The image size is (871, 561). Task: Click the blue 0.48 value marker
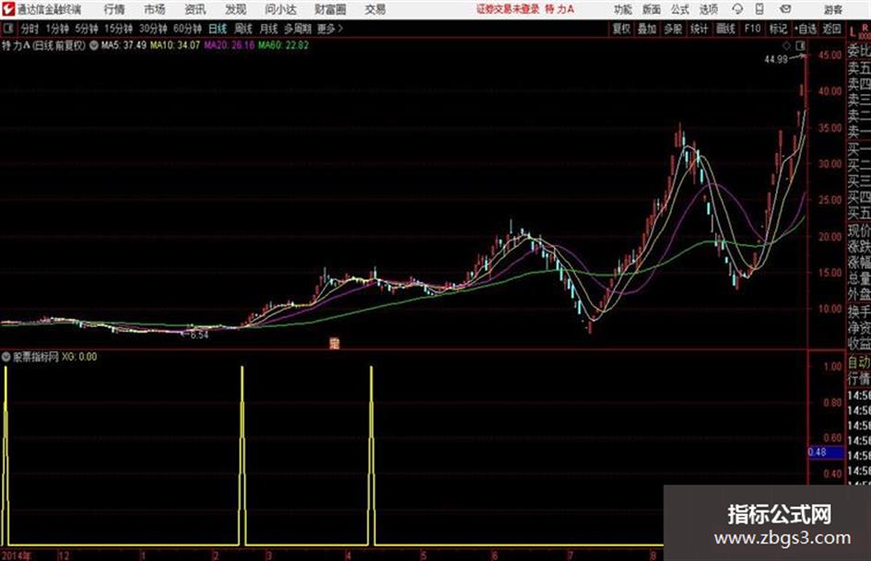pyautogui.click(x=826, y=452)
